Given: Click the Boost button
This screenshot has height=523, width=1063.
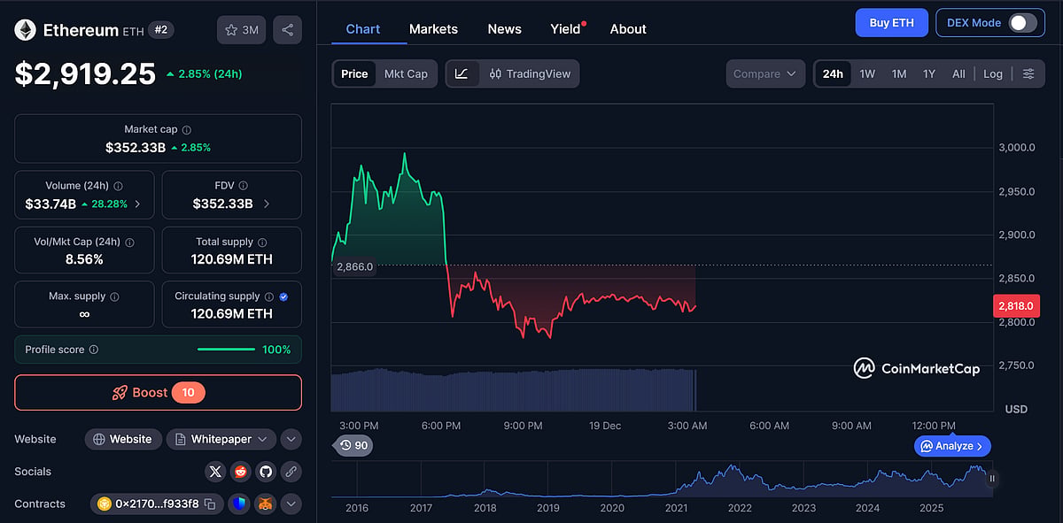Looking at the screenshot, I should (x=158, y=392).
